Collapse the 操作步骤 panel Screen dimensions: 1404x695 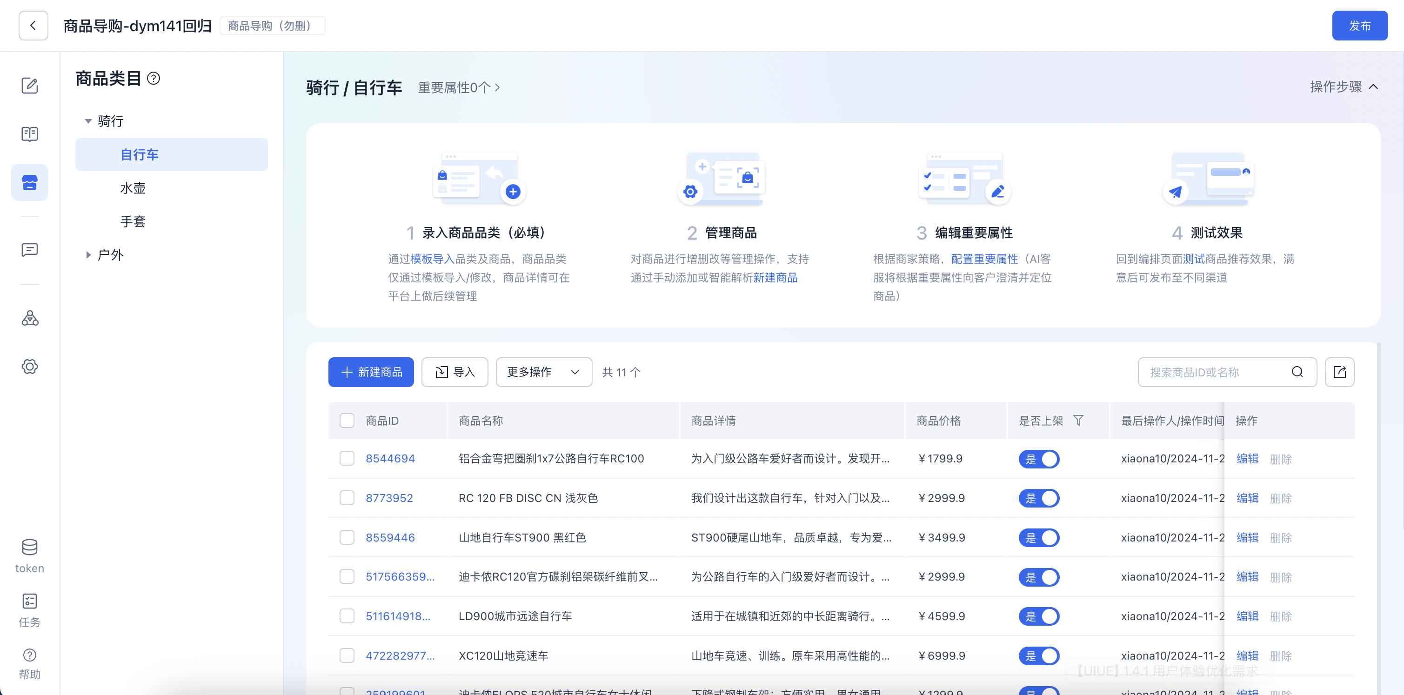(x=1343, y=87)
